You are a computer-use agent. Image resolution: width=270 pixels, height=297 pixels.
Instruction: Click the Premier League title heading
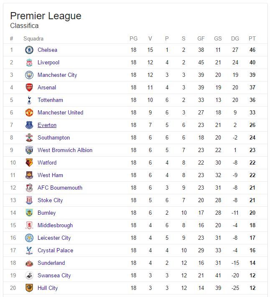point(46,16)
